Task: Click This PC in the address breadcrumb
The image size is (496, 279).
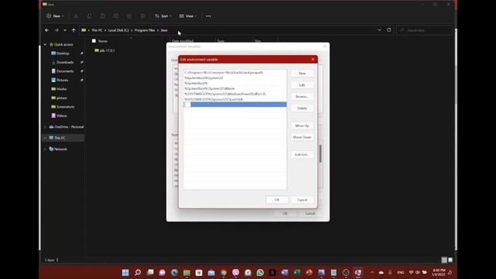Action: point(97,30)
